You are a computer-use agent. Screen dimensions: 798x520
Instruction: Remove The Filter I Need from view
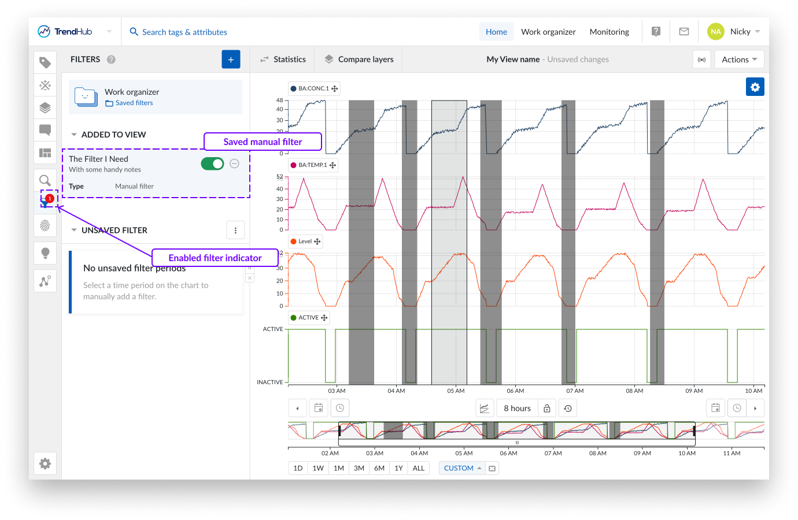[235, 164]
